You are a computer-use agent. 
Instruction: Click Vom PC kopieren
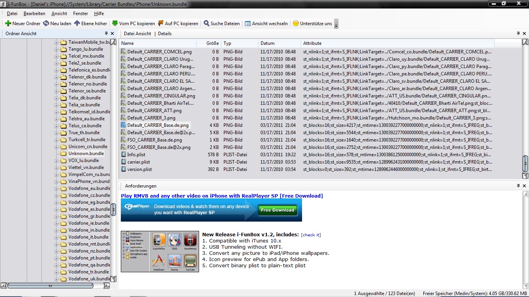pyautogui.click(x=133, y=23)
